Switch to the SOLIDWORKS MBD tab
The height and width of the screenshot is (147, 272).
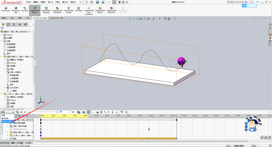56,18
